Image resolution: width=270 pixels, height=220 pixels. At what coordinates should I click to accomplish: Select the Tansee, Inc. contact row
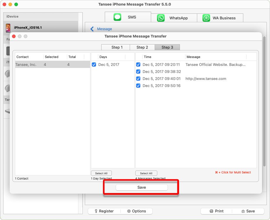coord(53,64)
